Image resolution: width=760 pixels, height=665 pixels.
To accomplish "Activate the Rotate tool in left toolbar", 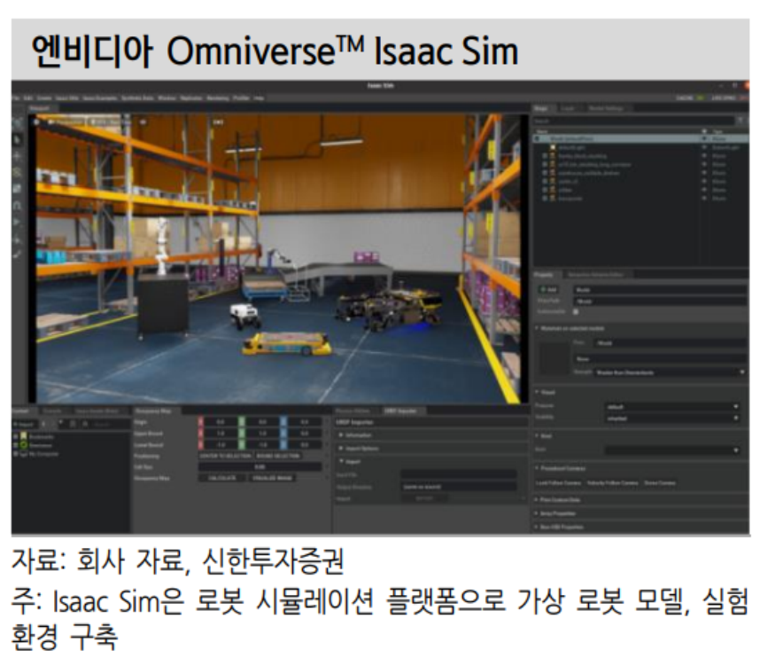I will (x=17, y=172).
